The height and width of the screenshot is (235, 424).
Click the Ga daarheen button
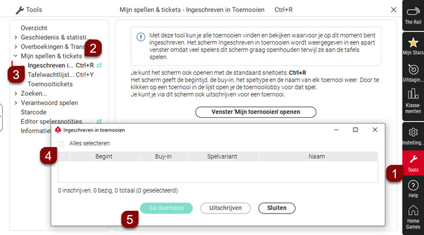click(x=166, y=208)
